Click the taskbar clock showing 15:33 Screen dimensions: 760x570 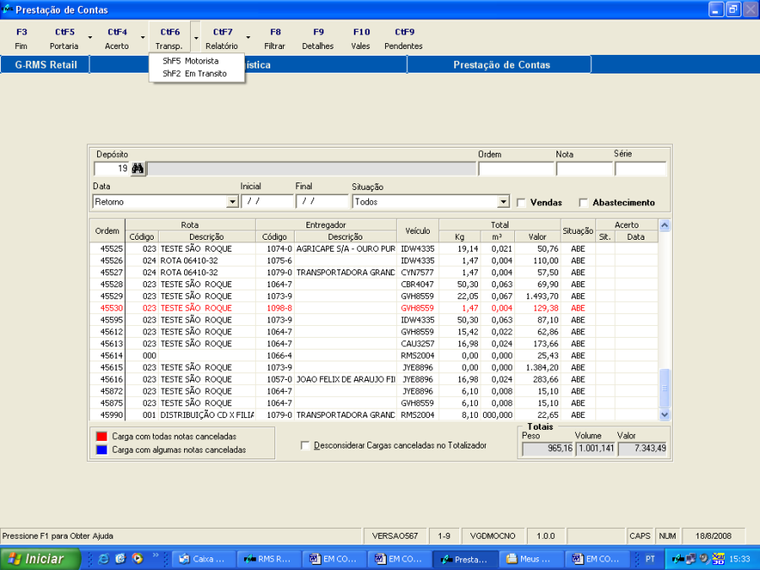click(x=739, y=559)
